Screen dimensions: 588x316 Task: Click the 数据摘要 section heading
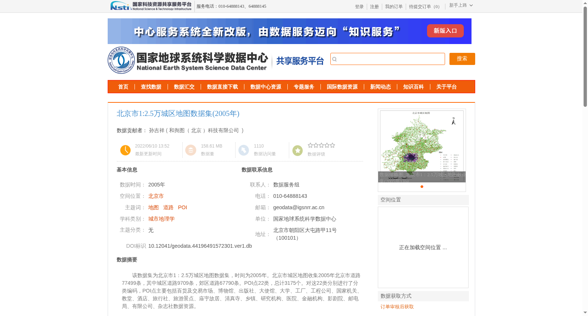pyautogui.click(x=127, y=260)
